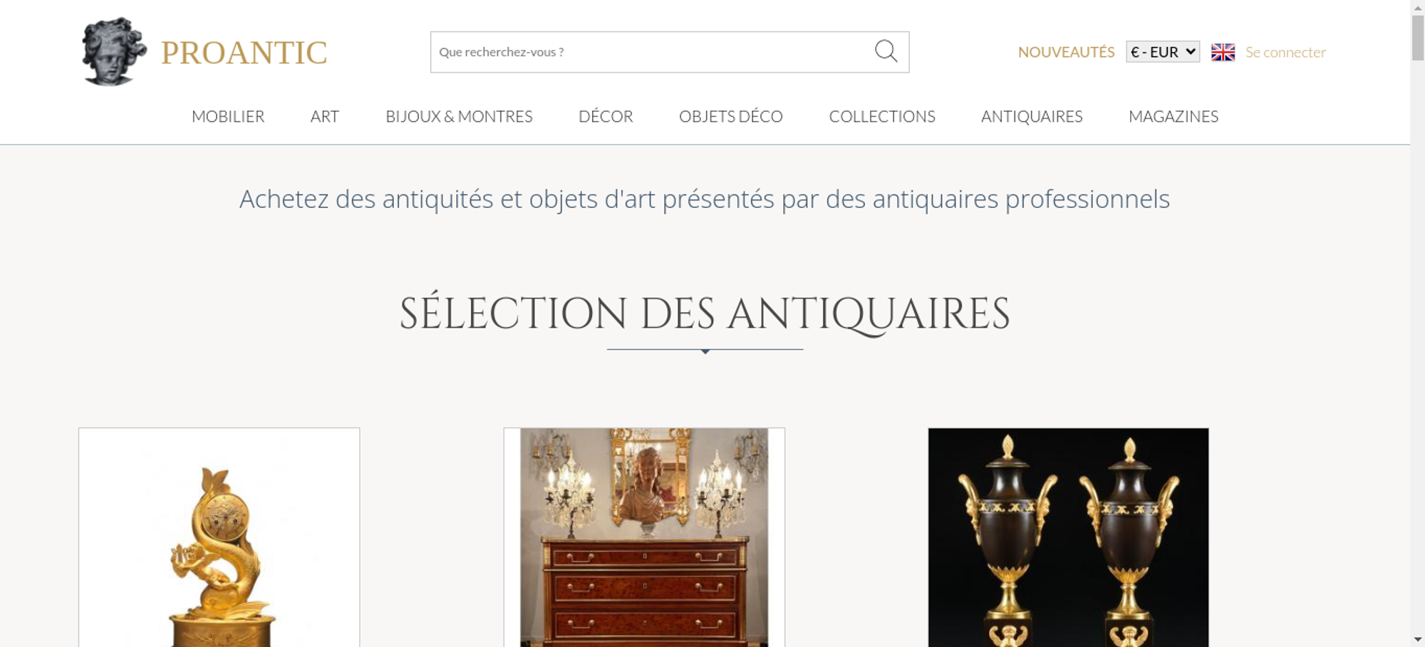Click the PROANTIC brand name text
The image size is (1425, 647).
coord(244,53)
